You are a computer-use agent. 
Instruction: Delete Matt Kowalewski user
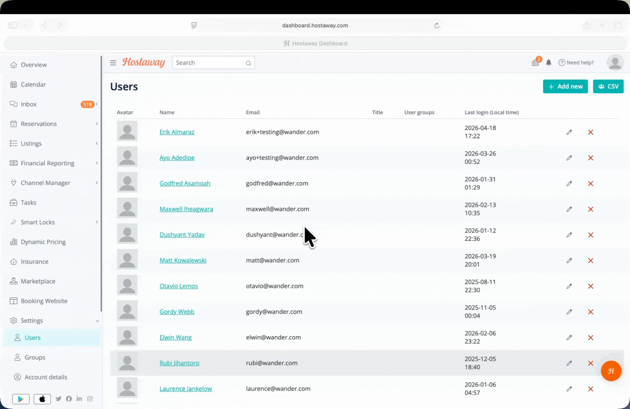591,261
